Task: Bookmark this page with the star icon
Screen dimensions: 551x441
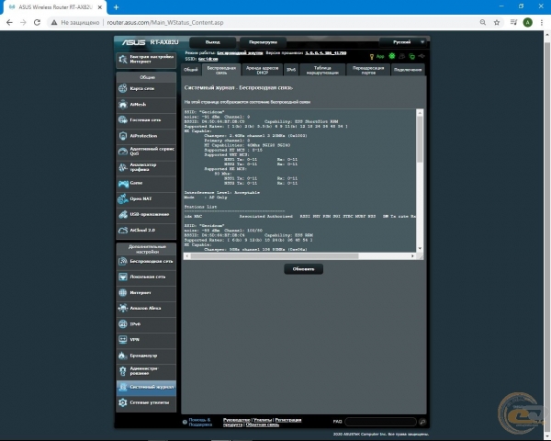Action: pos(497,22)
